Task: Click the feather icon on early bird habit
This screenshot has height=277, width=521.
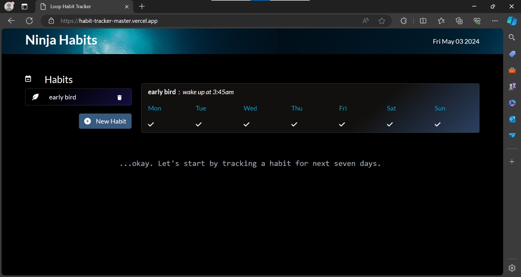Action: pyautogui.click(x=35, y=97)
